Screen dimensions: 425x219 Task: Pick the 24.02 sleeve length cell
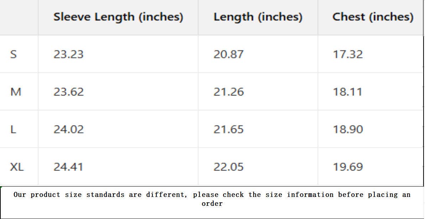[68, 129]
